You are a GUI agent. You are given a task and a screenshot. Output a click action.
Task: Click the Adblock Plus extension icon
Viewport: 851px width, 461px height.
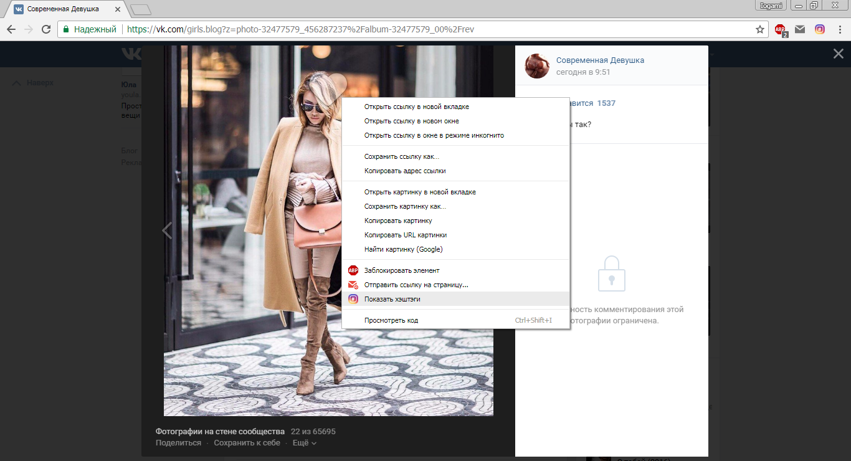(780, 29)
